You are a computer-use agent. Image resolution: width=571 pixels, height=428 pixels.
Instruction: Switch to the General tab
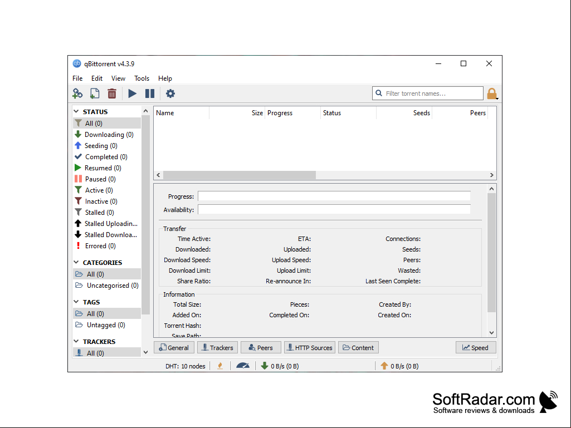click(x=174, y=347)
